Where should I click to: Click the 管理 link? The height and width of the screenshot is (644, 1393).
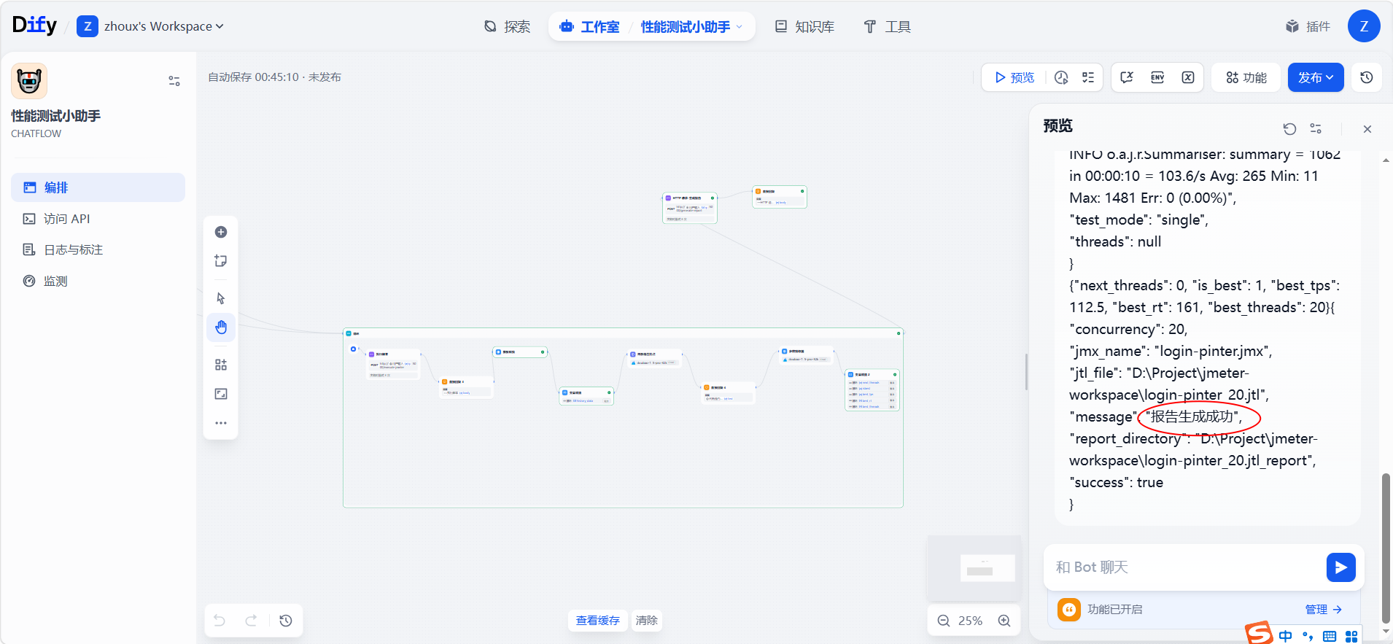pos(1323,610)
